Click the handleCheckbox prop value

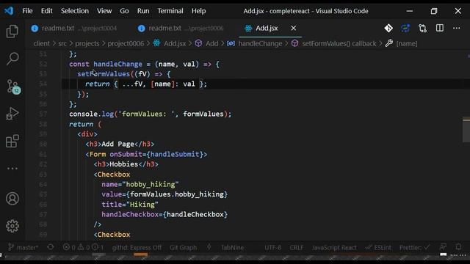pos(195,214)
